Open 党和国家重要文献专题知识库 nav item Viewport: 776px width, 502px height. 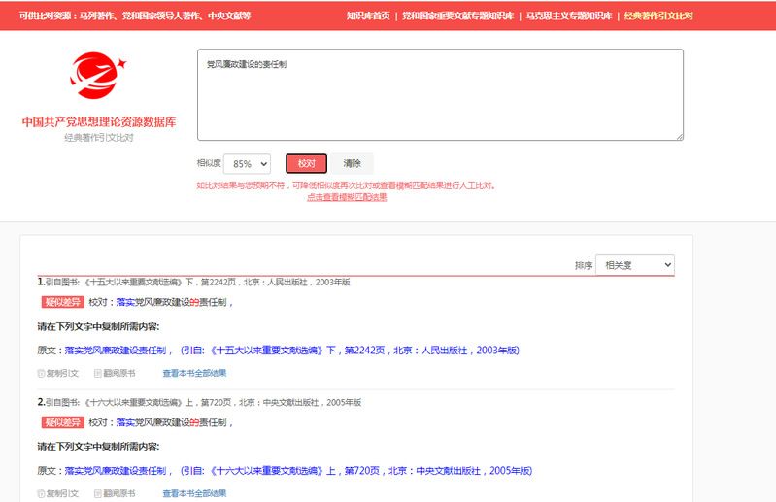(x=456, y=16)
